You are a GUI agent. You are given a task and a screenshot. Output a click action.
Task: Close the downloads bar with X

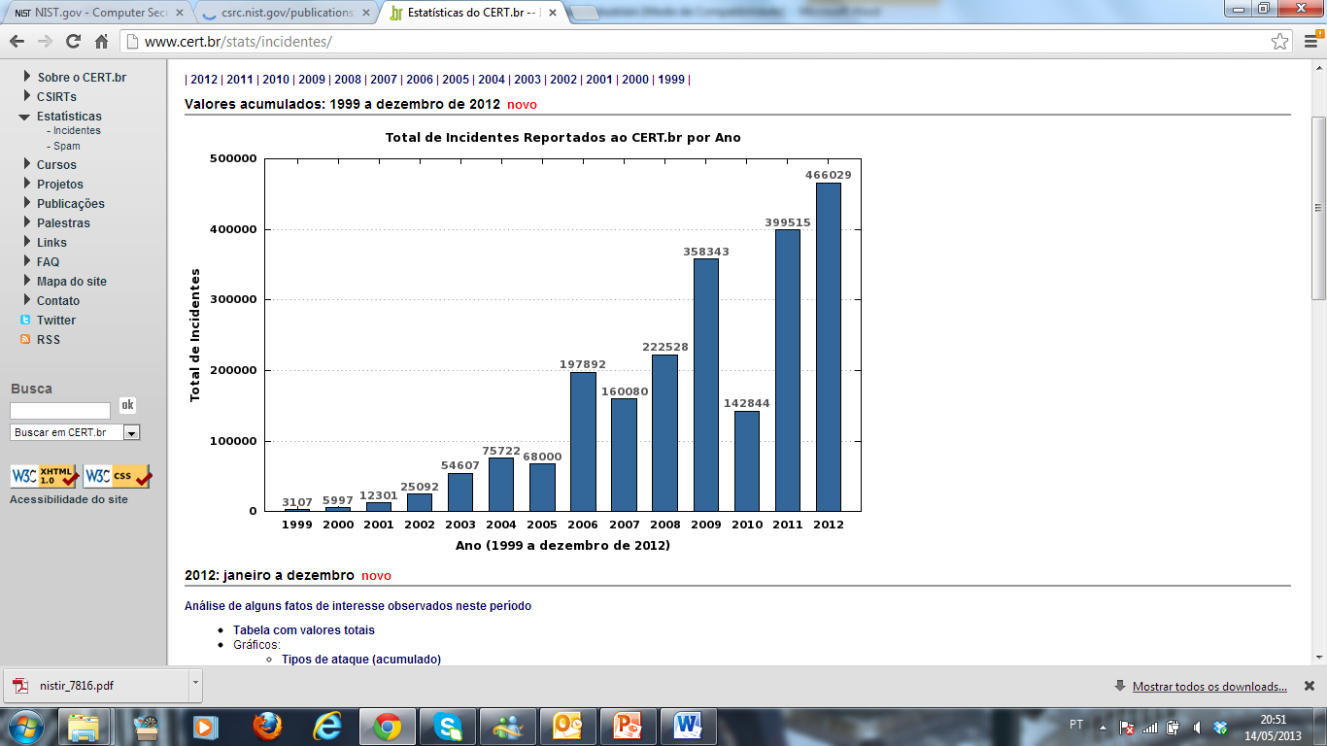(x=1309, y=686)
